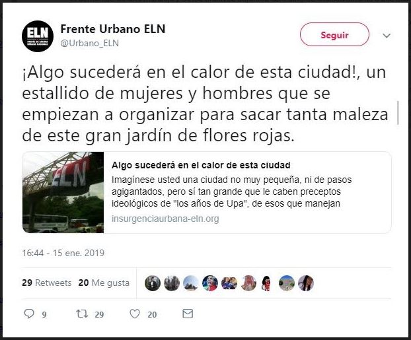This screenshot has width=411, height=340.
Task: Send tweet via envelope message icon
Action: [188, 314]
